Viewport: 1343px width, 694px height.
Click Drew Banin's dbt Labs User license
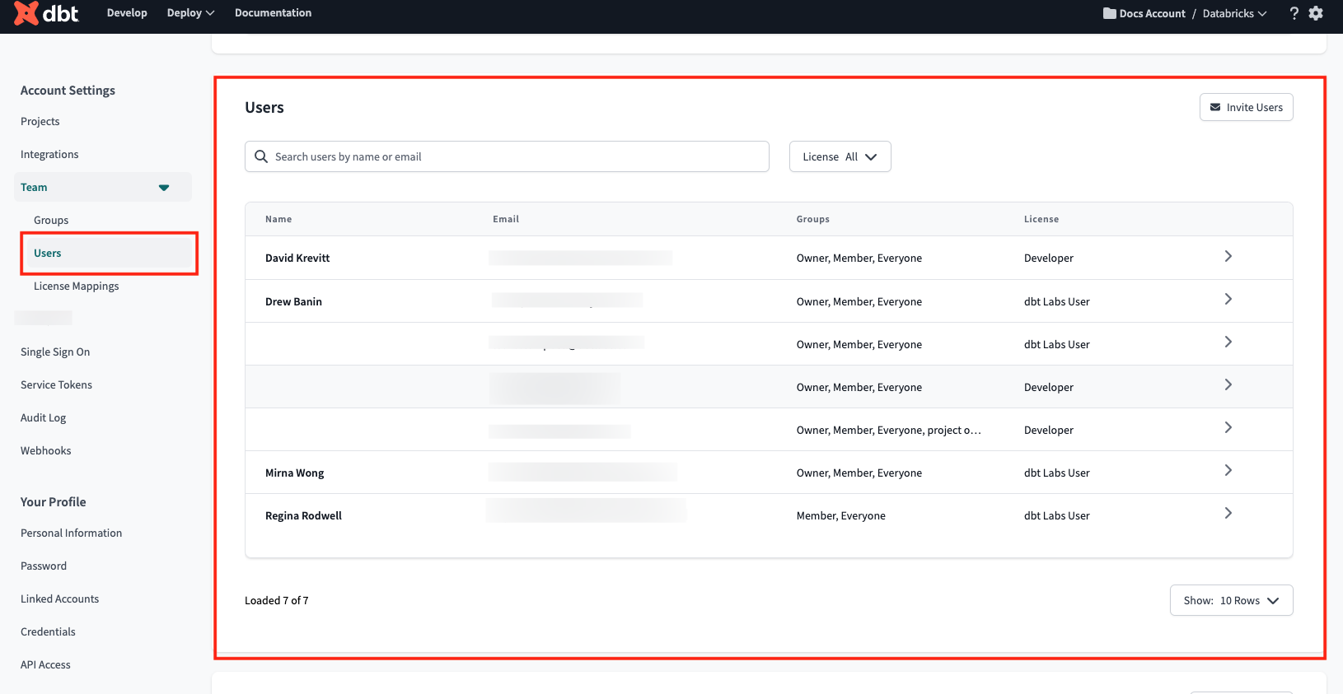click(x=1056, y=301)
